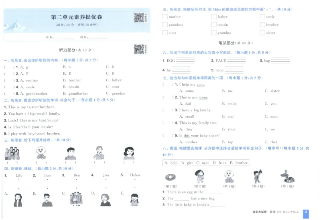Click word 'D. fruit' in the word box
The width and height of the screenshot is (321, 220).
219,163
